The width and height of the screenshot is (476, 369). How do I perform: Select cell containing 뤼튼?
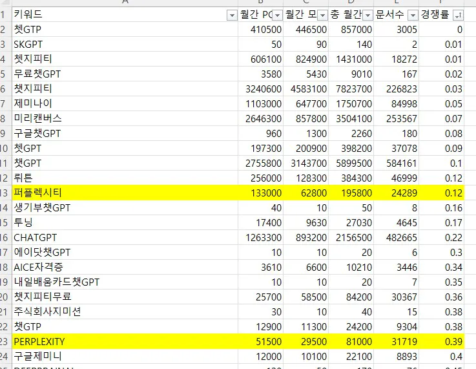pos(125,178)
